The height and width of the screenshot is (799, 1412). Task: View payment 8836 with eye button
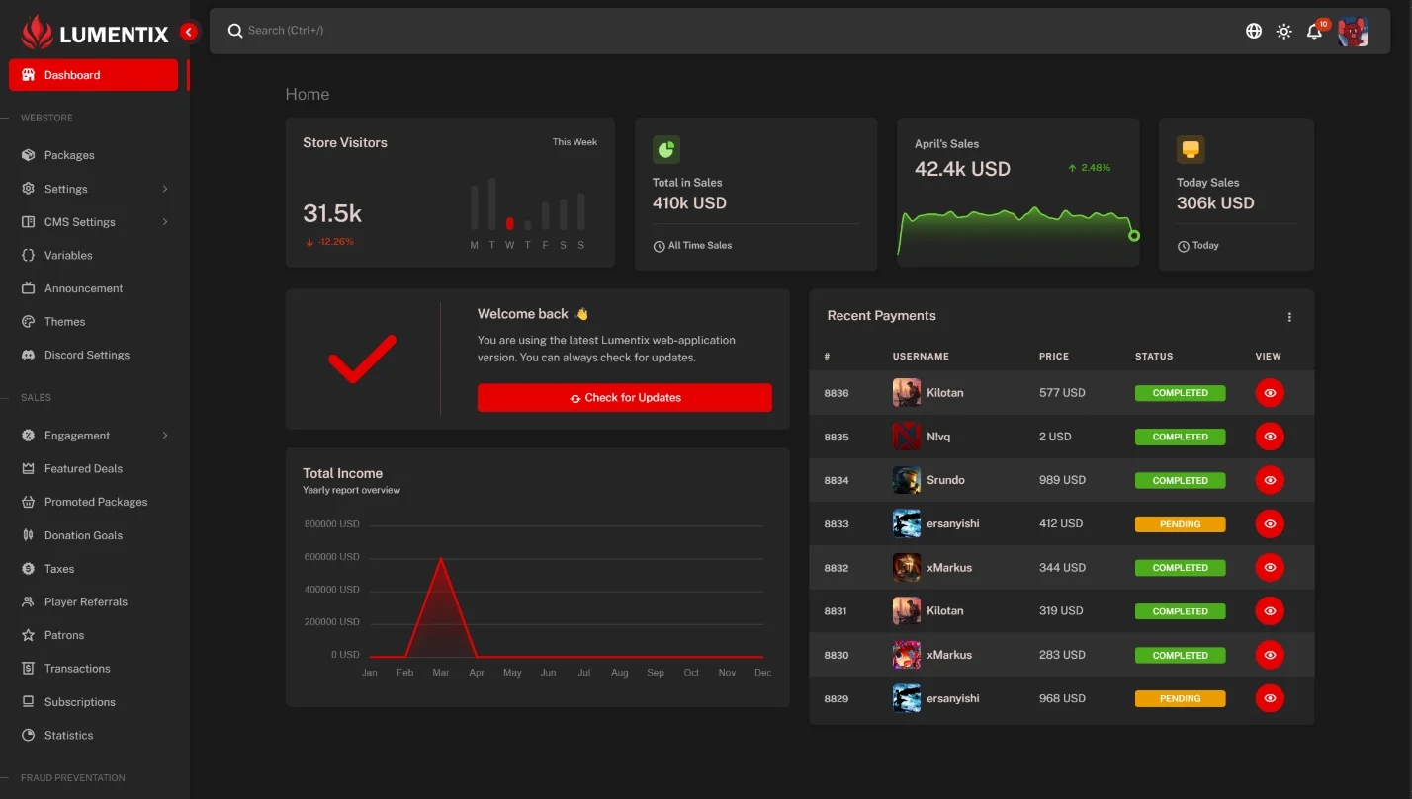tap(1270, 393)
